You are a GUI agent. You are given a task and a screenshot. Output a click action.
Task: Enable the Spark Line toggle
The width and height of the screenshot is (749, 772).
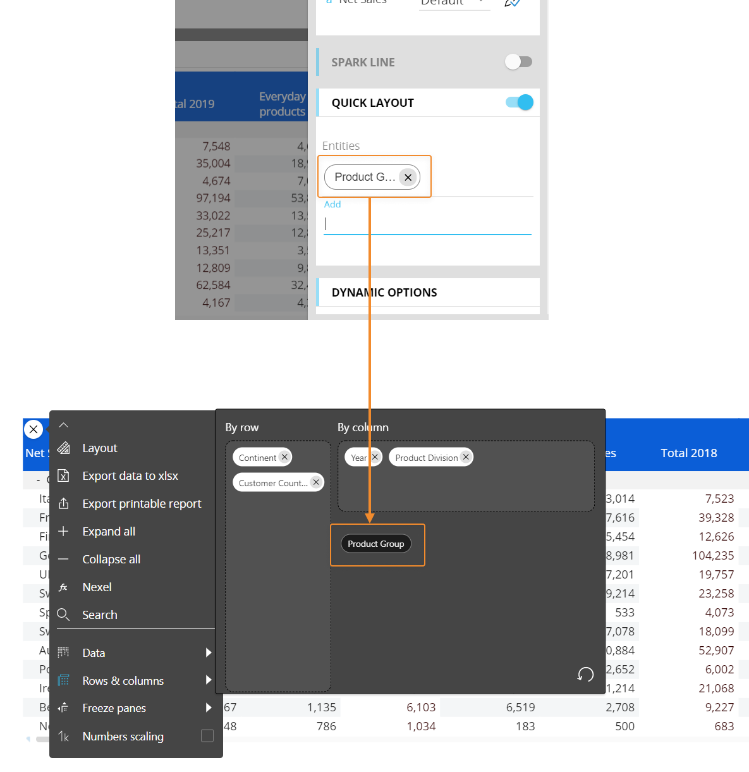[x=518, y=62]
